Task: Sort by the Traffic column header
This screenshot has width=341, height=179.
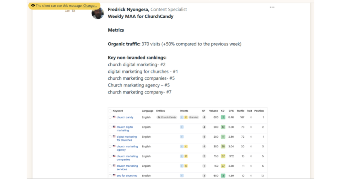Action: click(x=240, y=111)
